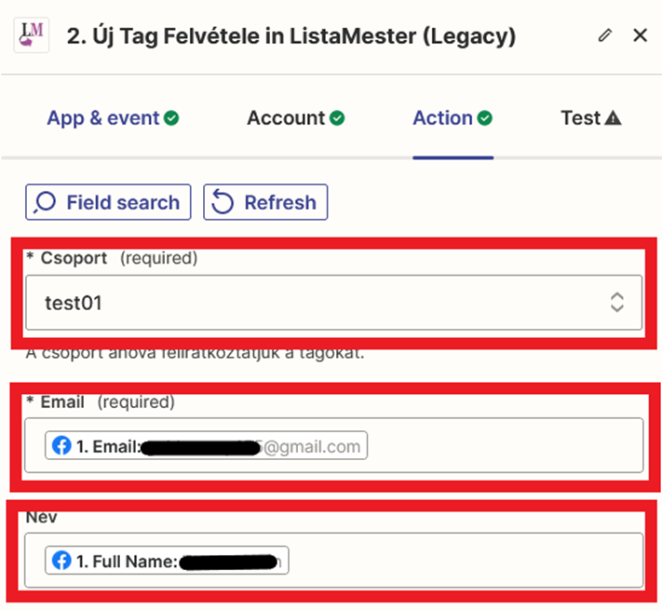
Task: Select the mapped 1. Full Name data pill
Action: point(167,561)
